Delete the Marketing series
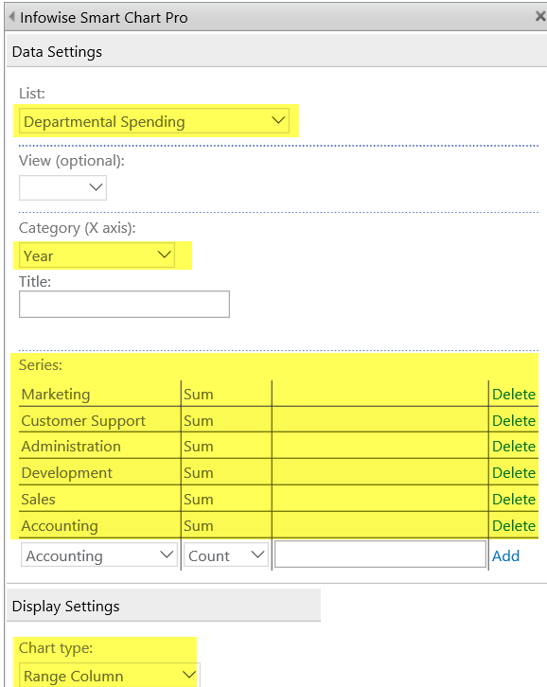The image size is (547, 687). coord(514,395)
